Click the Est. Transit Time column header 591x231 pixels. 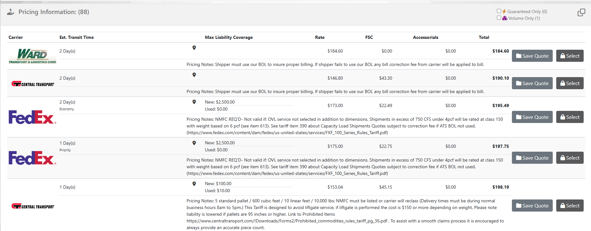77,37
